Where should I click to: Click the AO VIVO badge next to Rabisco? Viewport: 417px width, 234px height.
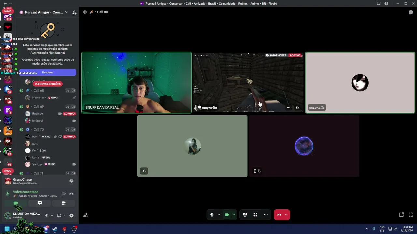(69, 114)
